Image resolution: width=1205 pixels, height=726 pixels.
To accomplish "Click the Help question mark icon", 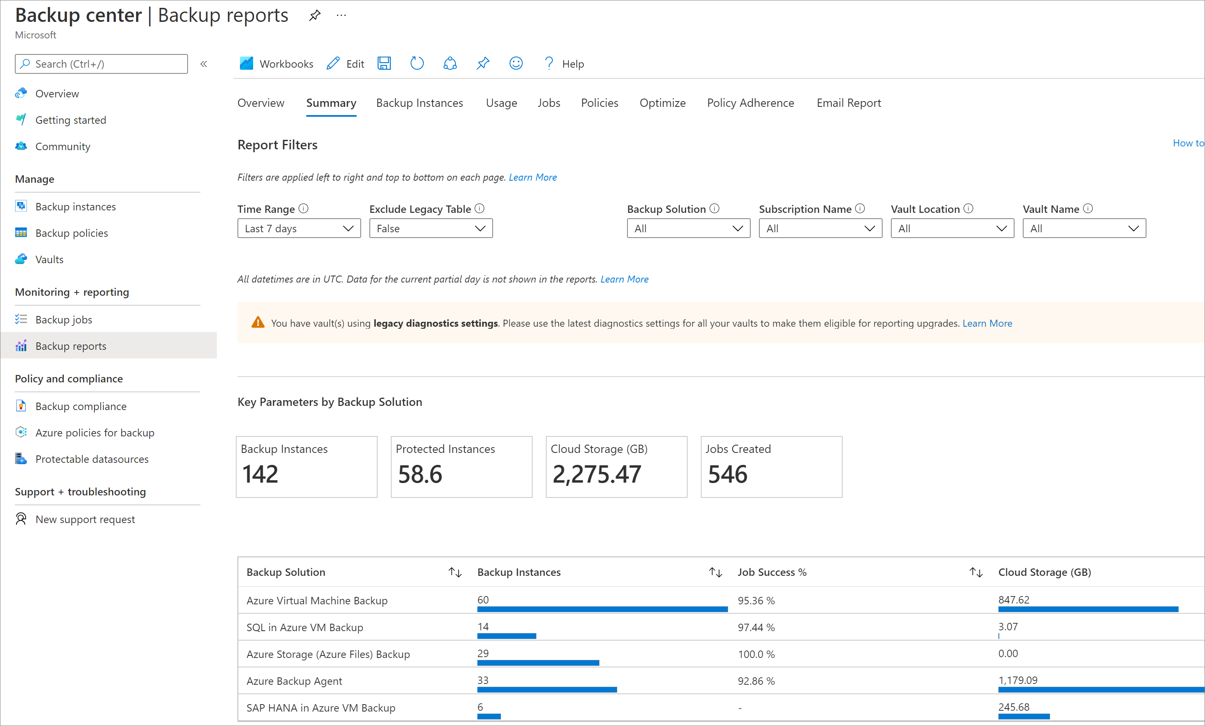I will coord(548,63).
